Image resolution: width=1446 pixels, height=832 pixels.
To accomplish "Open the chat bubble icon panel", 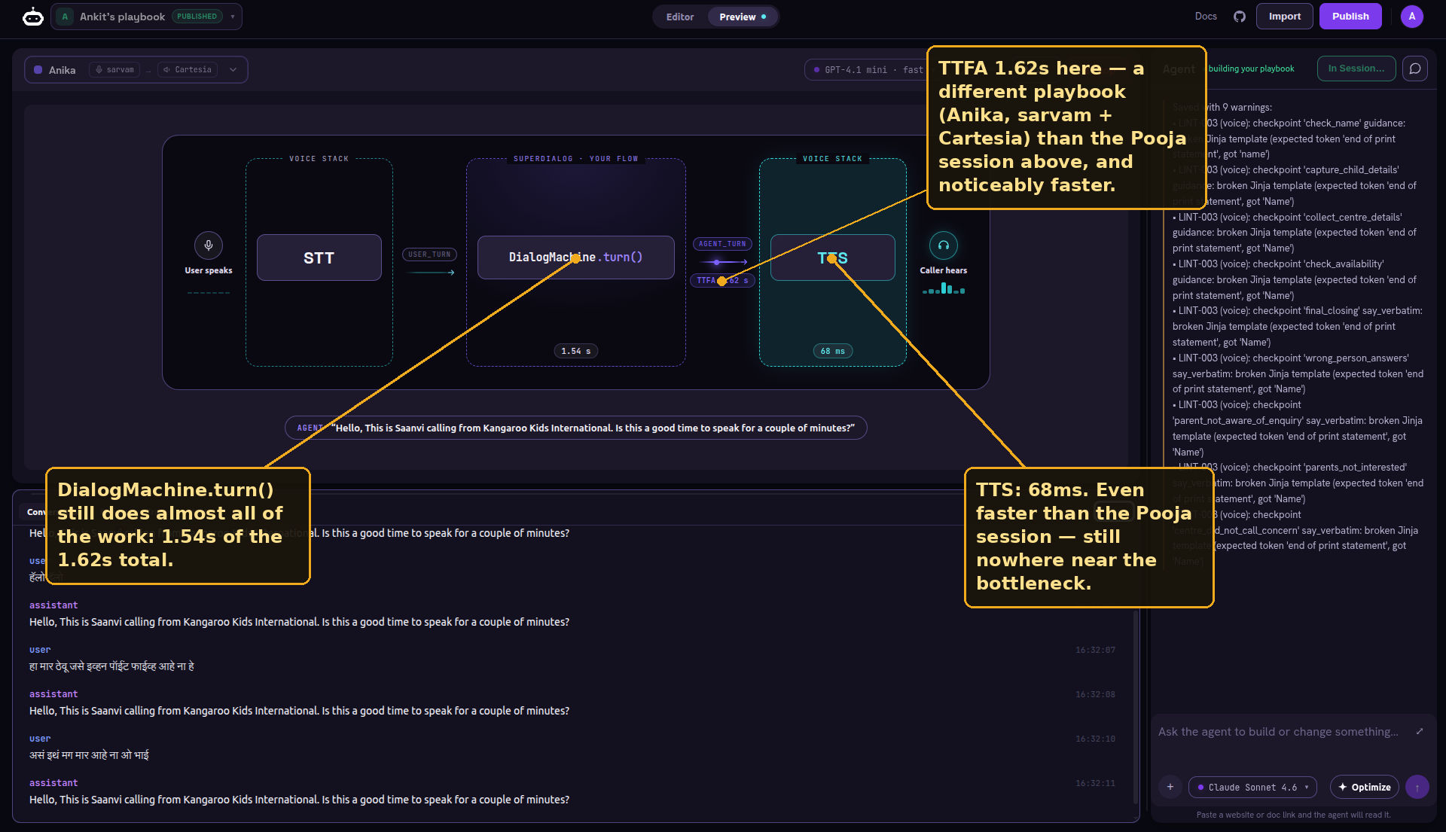I will point(1415,69).
